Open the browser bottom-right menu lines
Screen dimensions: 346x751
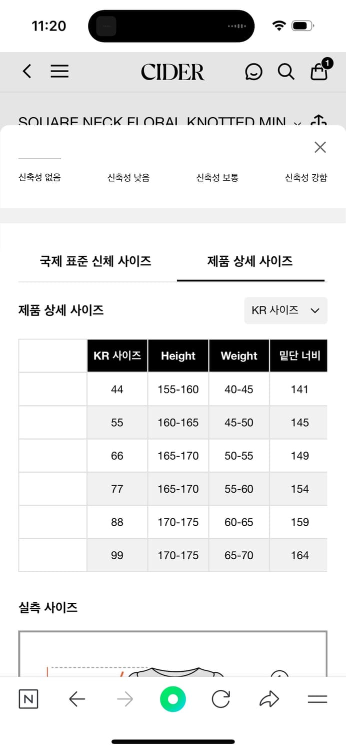tap(317, 699)
